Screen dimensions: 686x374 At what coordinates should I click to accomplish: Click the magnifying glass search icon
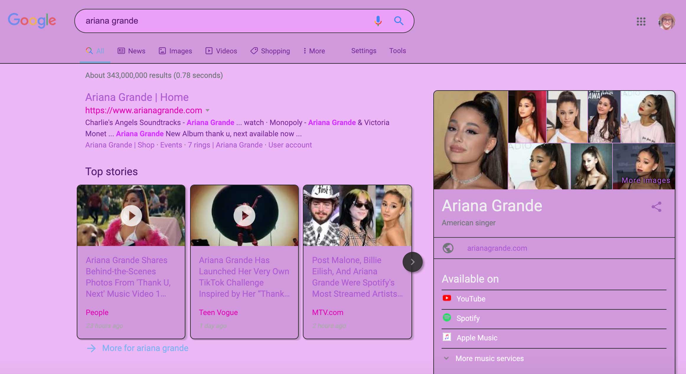pyautogui.click(x=399, y=21)
